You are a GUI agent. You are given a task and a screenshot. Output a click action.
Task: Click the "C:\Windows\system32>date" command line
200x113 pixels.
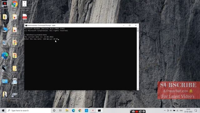pos(36,35)
